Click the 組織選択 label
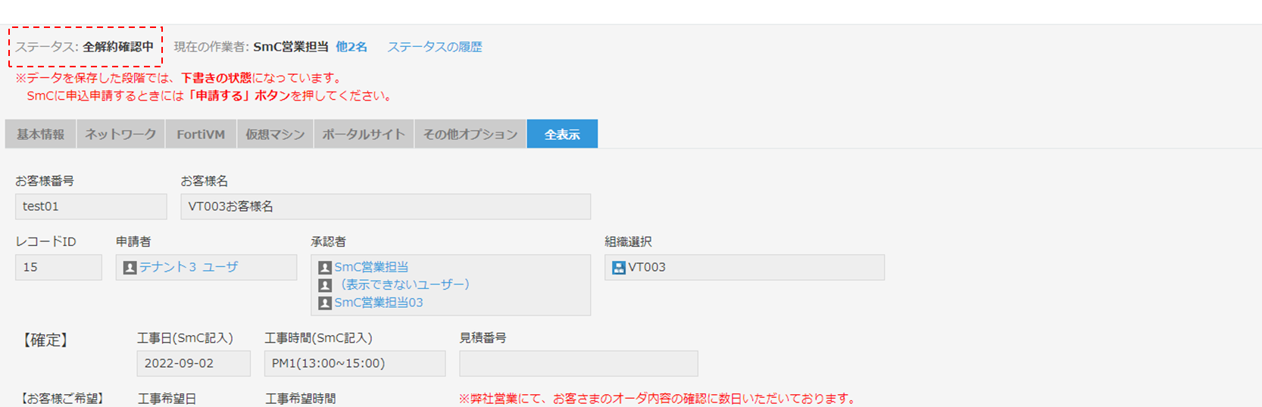 point(629,242)
